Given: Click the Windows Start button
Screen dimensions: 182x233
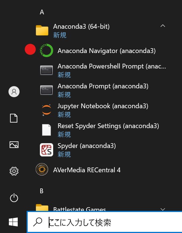Looking at the screenshot, I should click(13, 222).
